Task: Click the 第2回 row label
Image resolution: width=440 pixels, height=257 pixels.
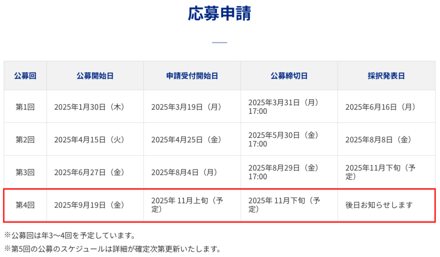Action: click(25, 140)
